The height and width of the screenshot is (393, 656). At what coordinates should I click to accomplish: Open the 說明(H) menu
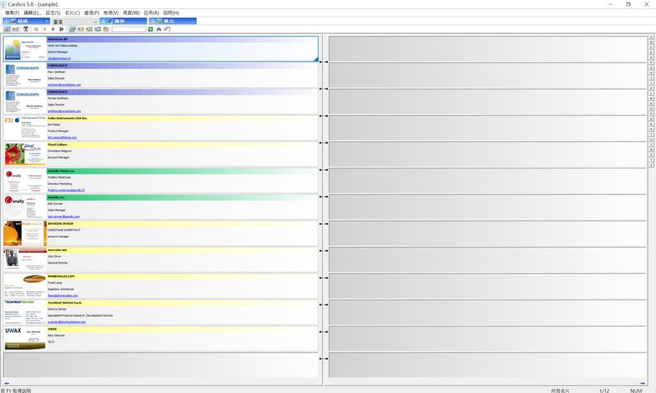click(x=171, y=13)
